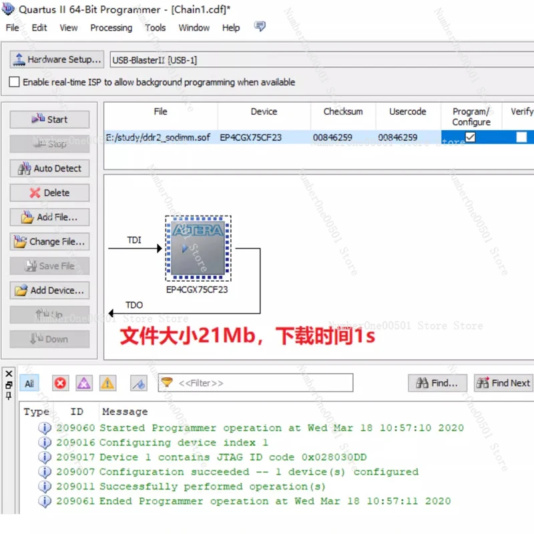Click the Usercode column header
Screen dimensions: 534x534
pyautogui.click(x=408, y=111)
